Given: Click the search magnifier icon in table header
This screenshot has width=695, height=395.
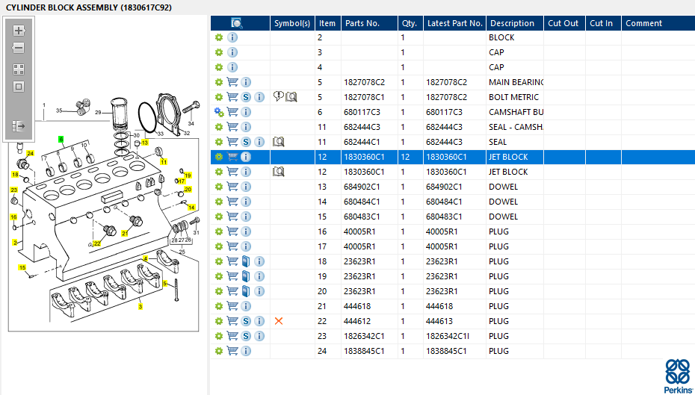Looking at the screenshot, I should pyautogui.click(x=237, y=23).
